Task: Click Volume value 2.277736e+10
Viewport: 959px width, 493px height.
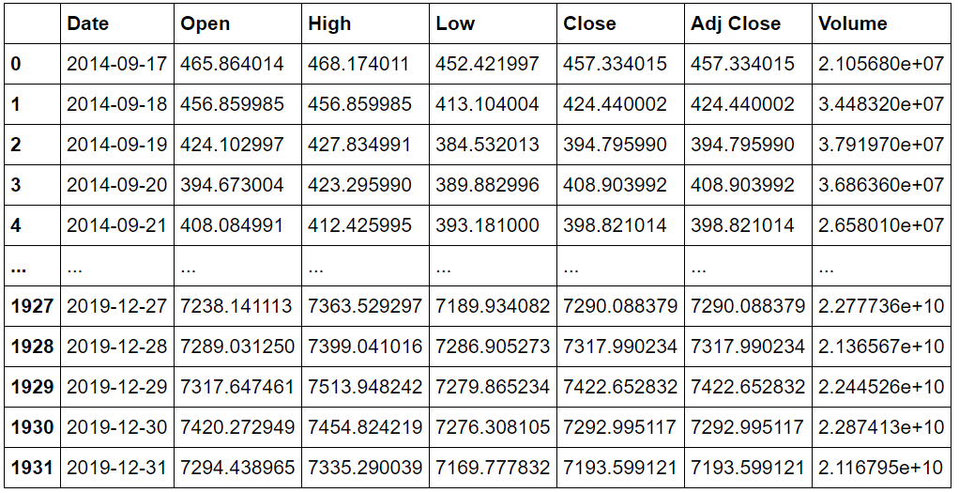Action: pyautogui.click(x=881, y=305)
